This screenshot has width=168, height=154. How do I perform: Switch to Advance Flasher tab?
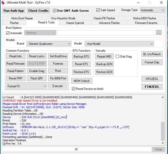[109, 23]
